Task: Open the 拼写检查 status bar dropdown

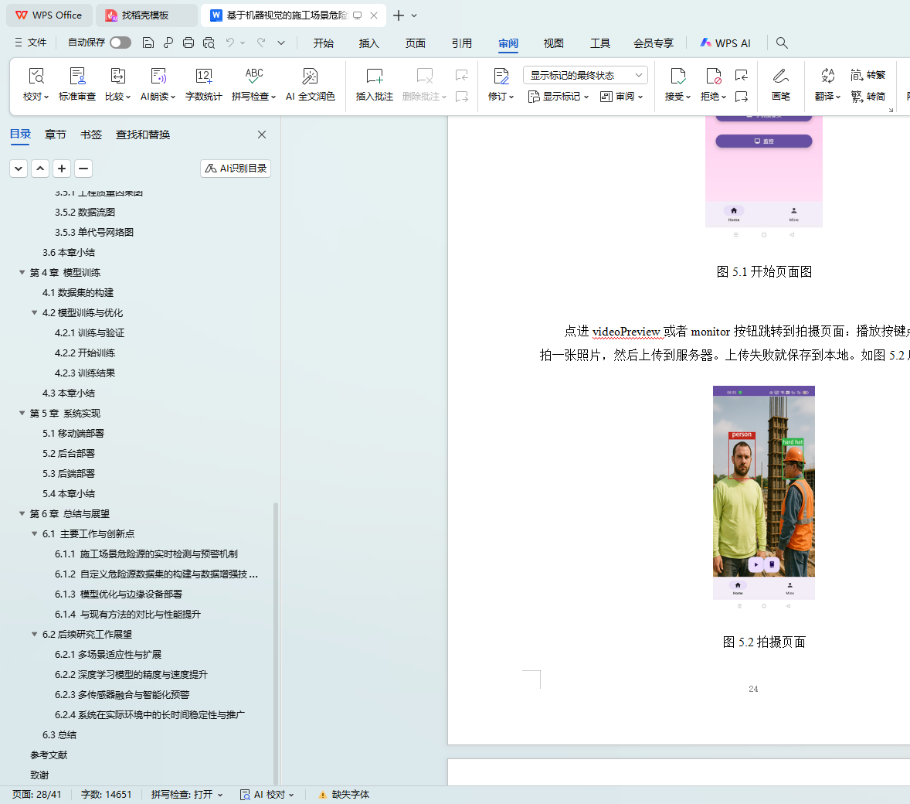Action: point(187,794)
